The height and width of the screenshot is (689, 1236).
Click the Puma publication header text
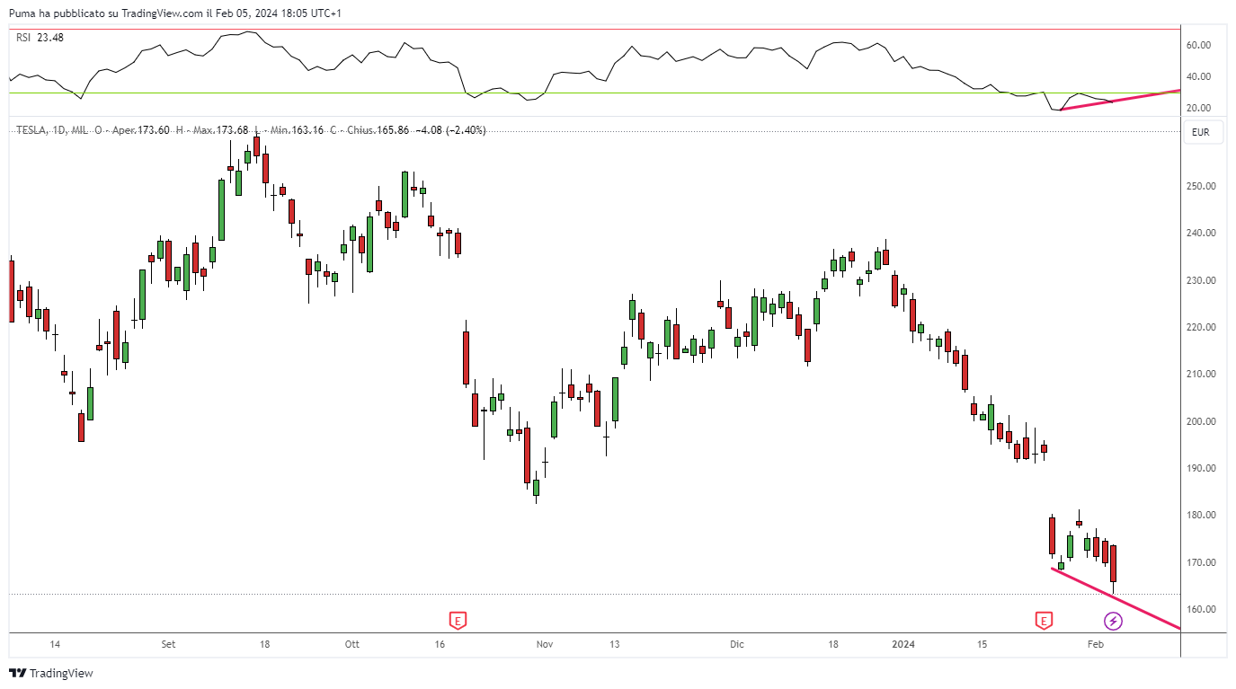[x=174, y=13]
